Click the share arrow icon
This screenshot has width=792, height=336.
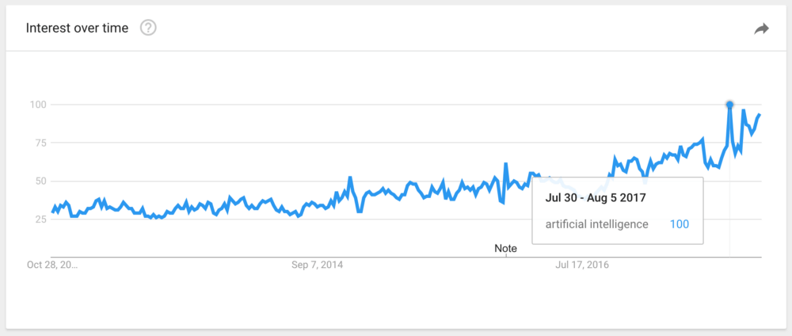[x=761, y=29]
